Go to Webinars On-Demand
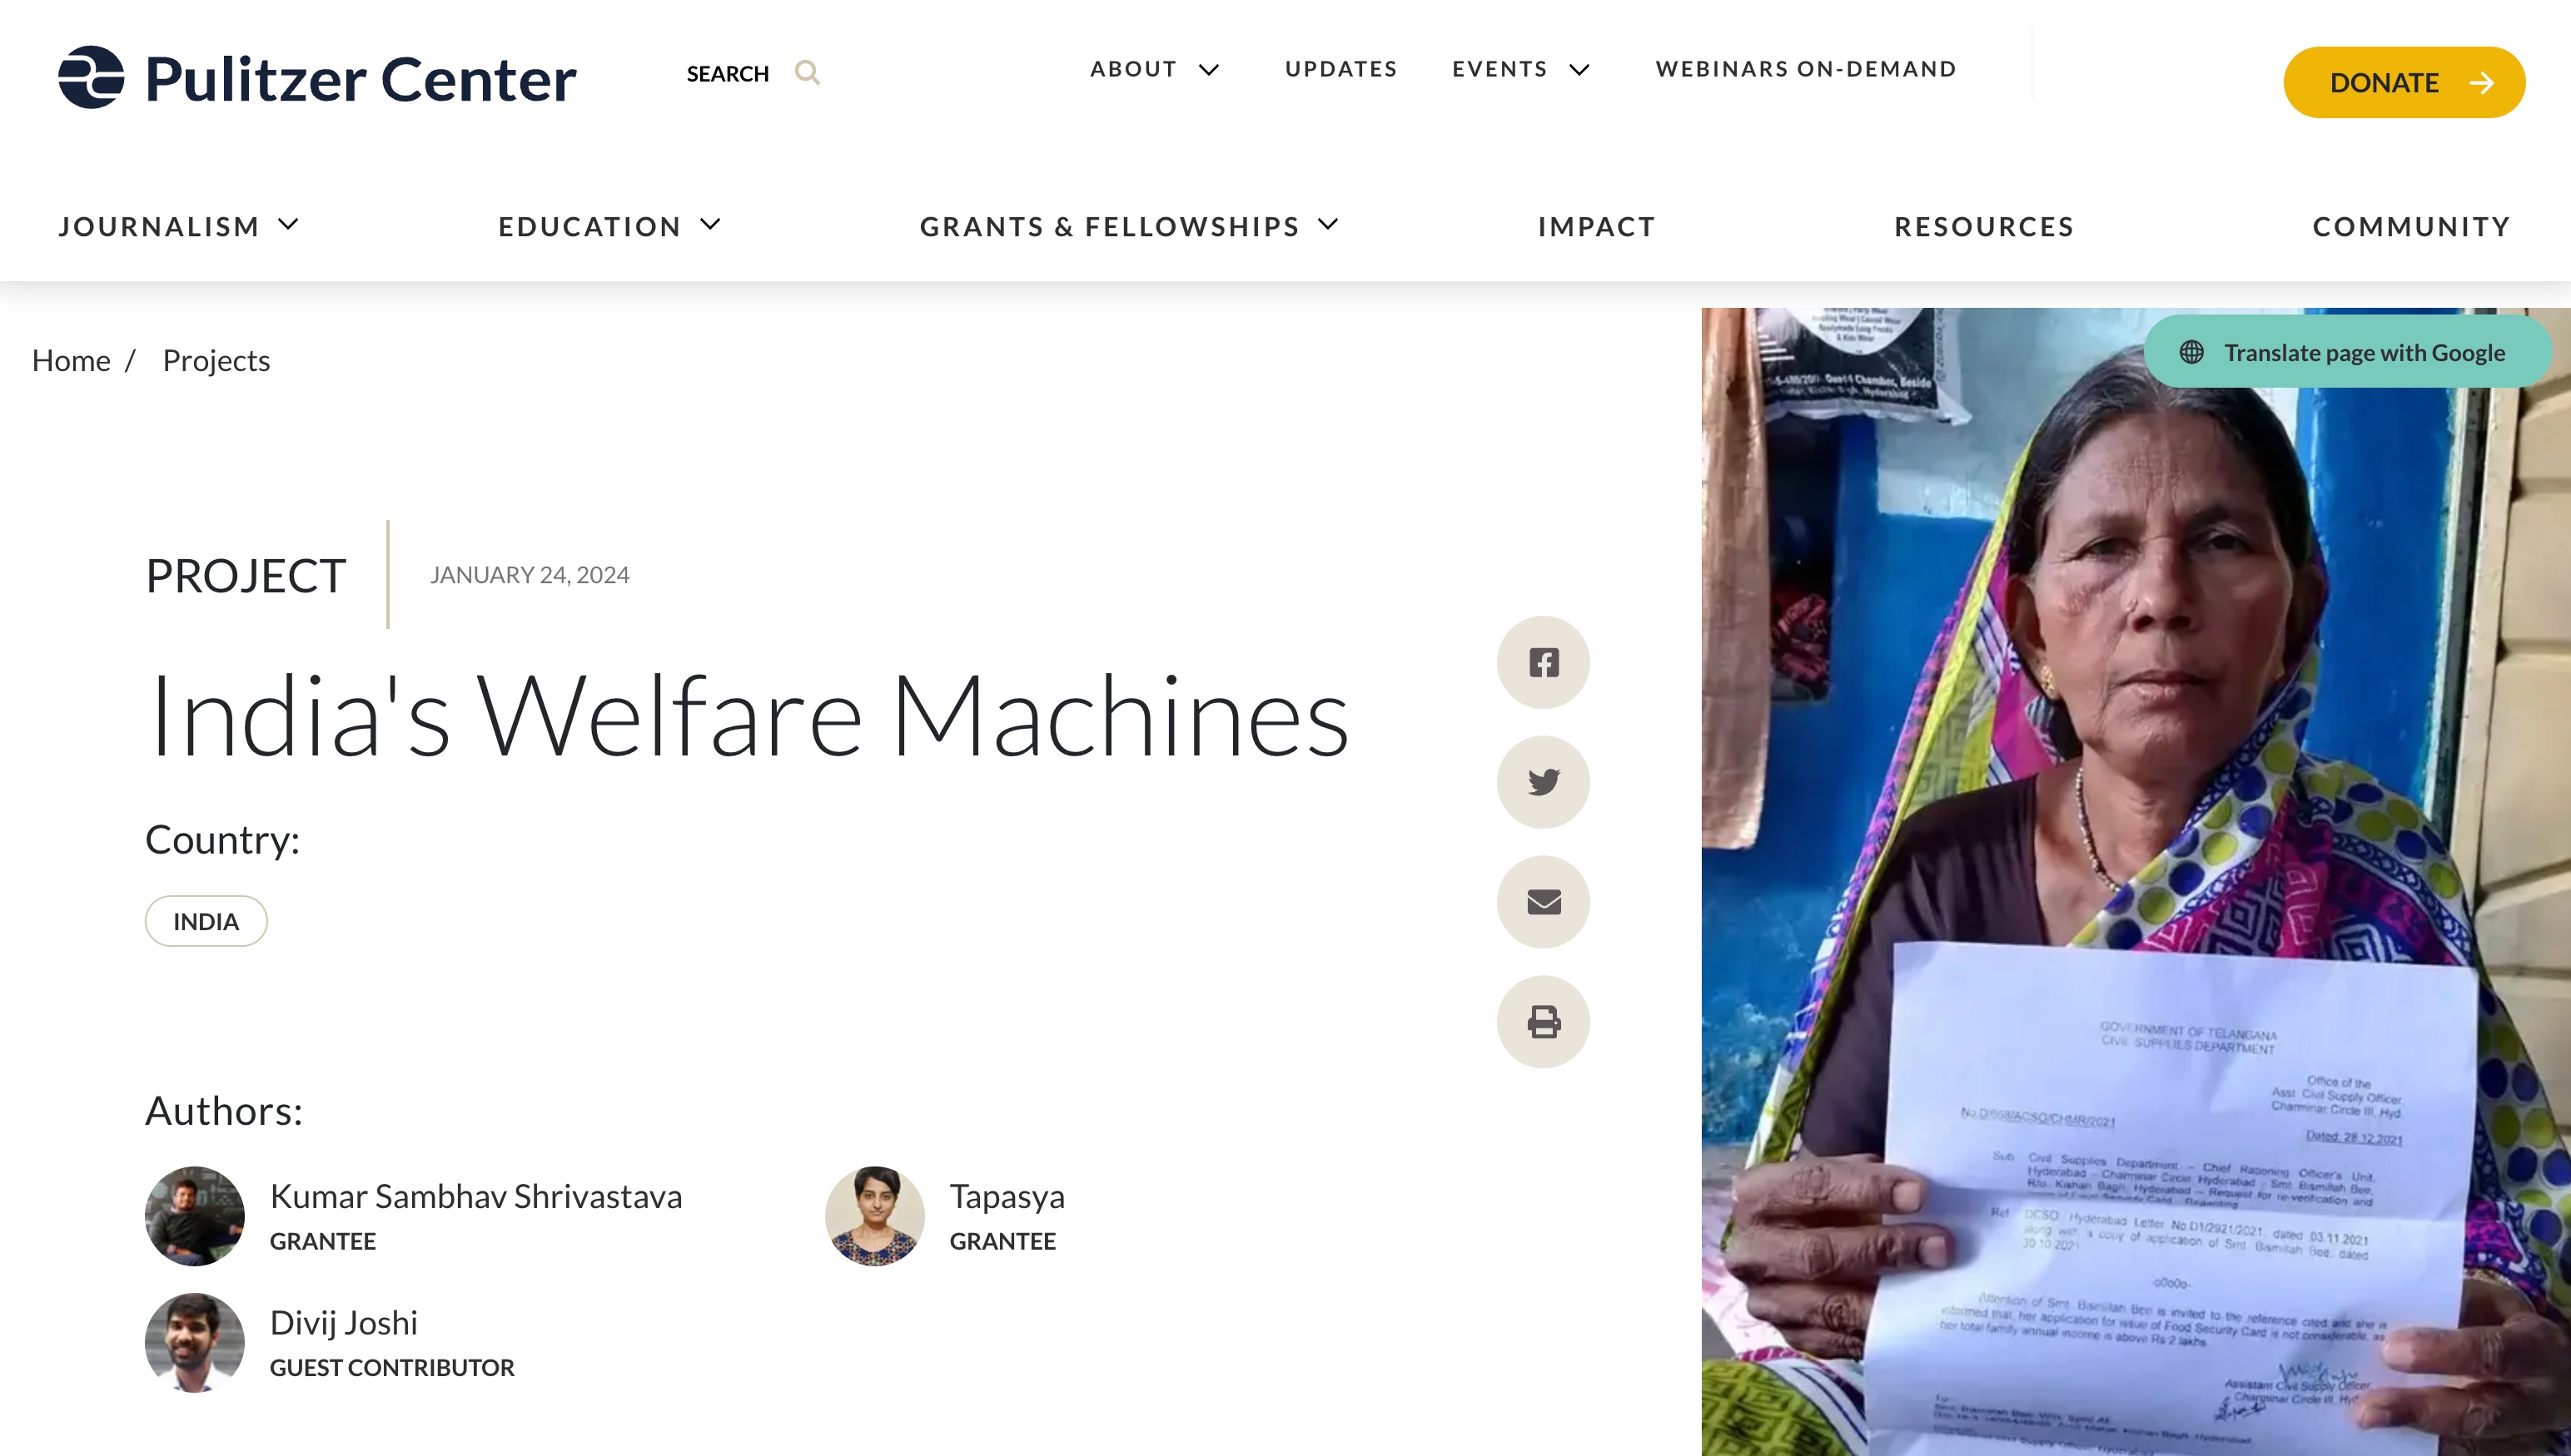2571x1456 pixels. pos(1806,69)
